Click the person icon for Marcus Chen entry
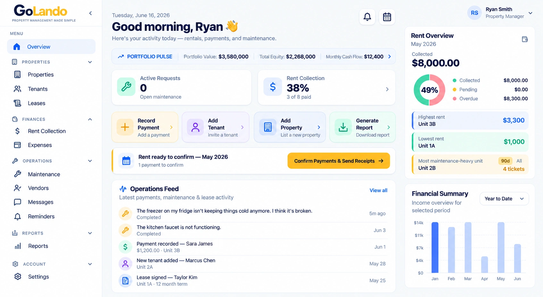The height and width of the screenshot is (297, 543). pos(125,264)
